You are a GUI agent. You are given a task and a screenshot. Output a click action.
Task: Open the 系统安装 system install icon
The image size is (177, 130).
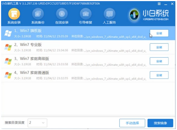[x=14, y=14]
